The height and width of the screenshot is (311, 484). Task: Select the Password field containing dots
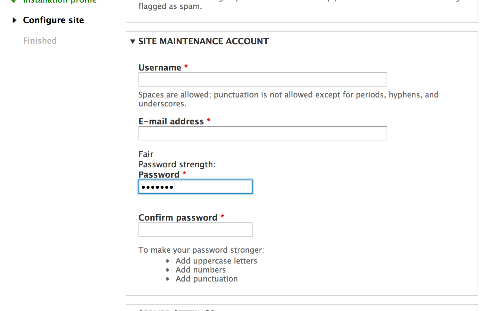tap(195, 186)
